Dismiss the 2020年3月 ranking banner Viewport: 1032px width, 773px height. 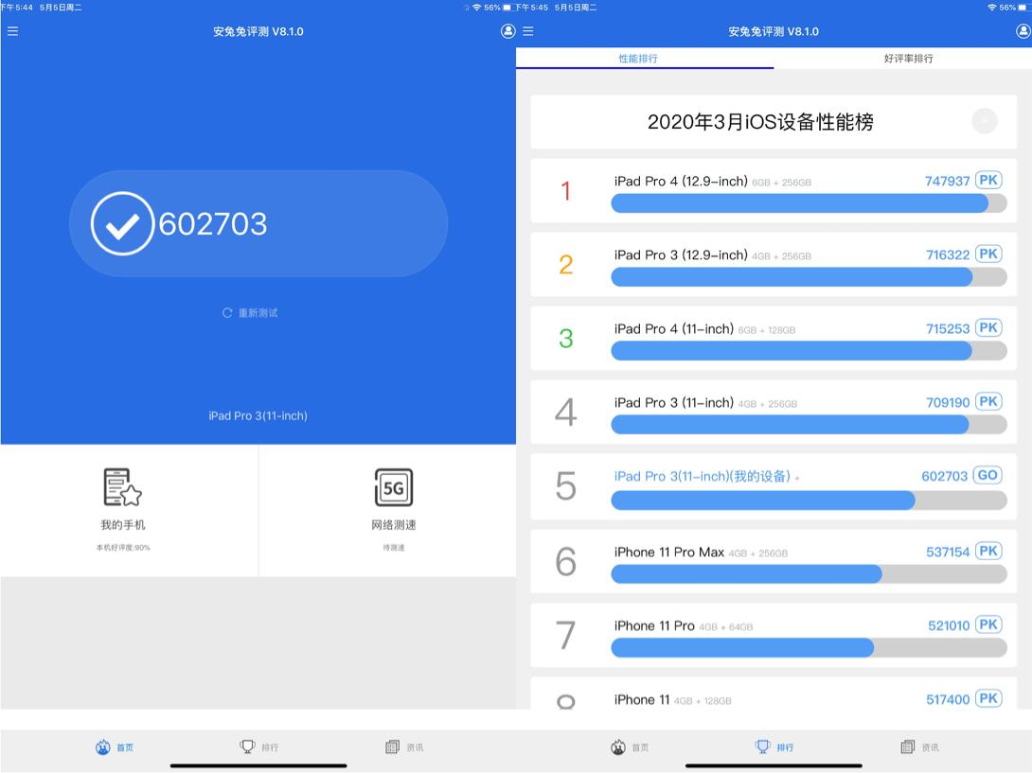point(984,121)
